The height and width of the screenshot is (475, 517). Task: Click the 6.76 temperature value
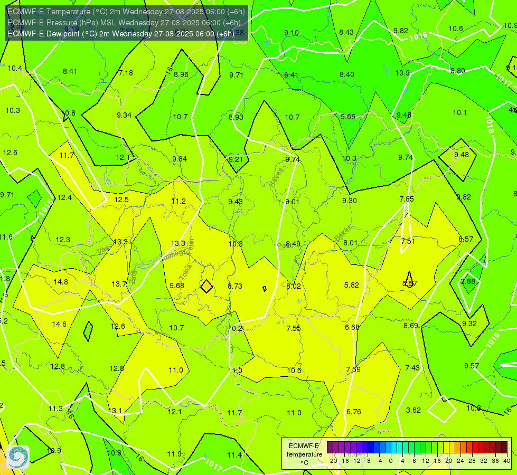[353, 412]
